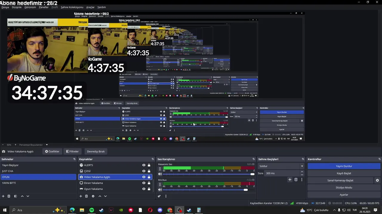
Task: Hide the ÇİZGİ source with its eye icon
Action: [144, 171]
